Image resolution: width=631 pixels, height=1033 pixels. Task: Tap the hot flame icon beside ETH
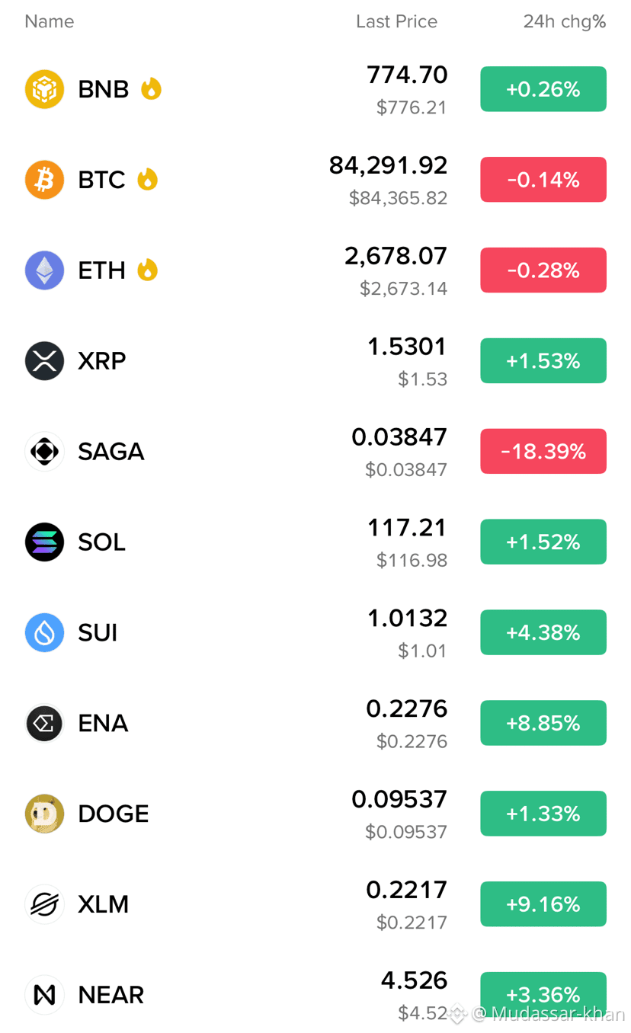click(147, 270)
